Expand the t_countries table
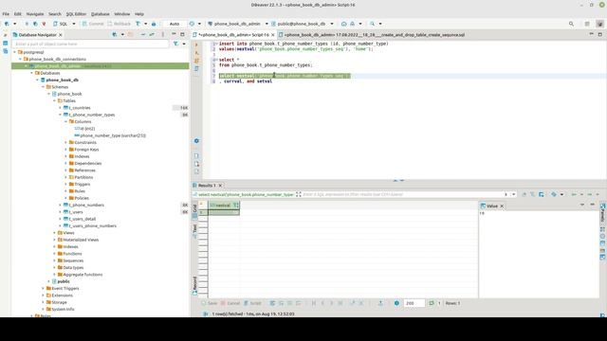The image size is (607, 341). pyautogui.click(x=60, y=108)
